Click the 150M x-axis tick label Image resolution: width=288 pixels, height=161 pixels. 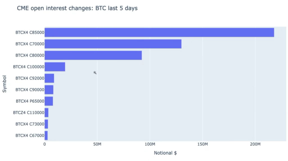pos(202,144)
